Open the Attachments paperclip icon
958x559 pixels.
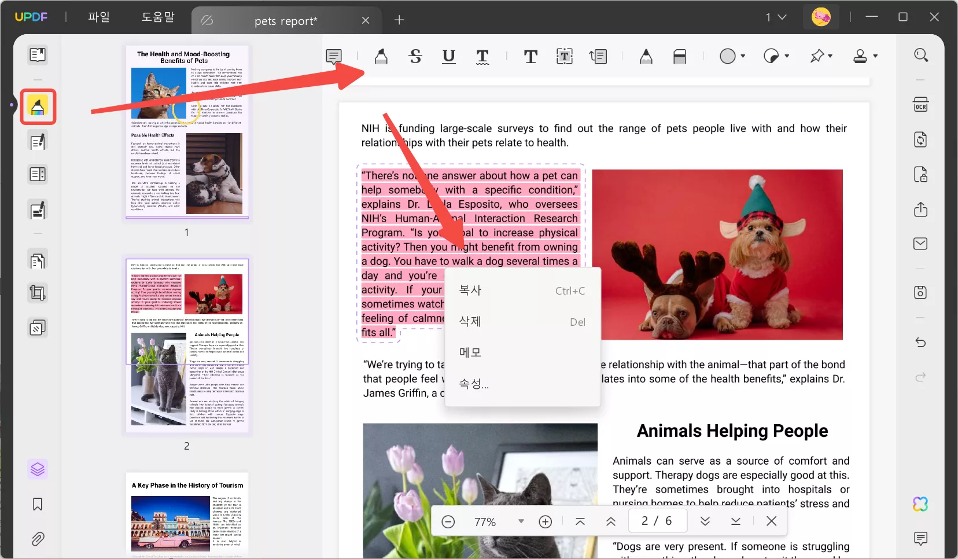point(38,539)
